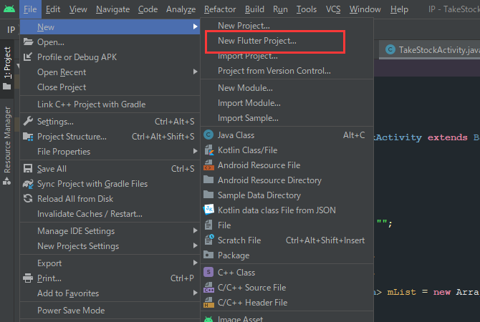
Task: Open the View menu
Action: pyautogui.click(x=78, y=9)
